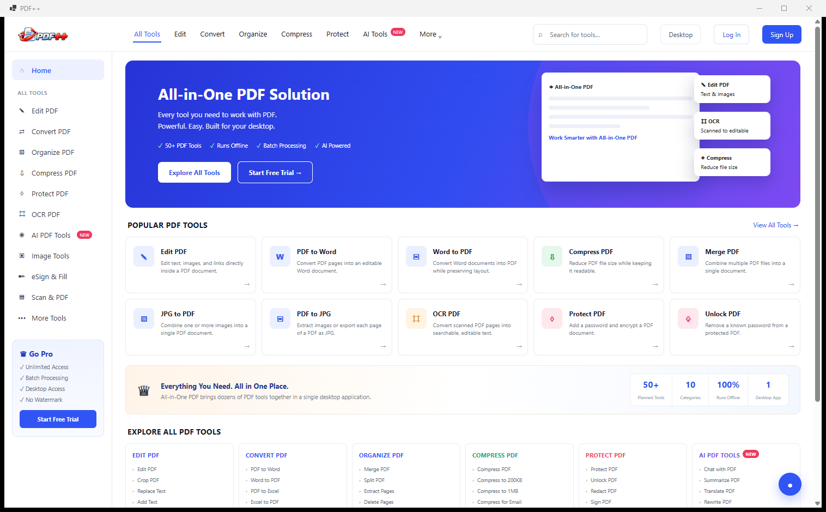Viewport: 826px width, 512px height.
Task: Click sidebar eSign & Fill icon
Action: (x=22, y=276)
